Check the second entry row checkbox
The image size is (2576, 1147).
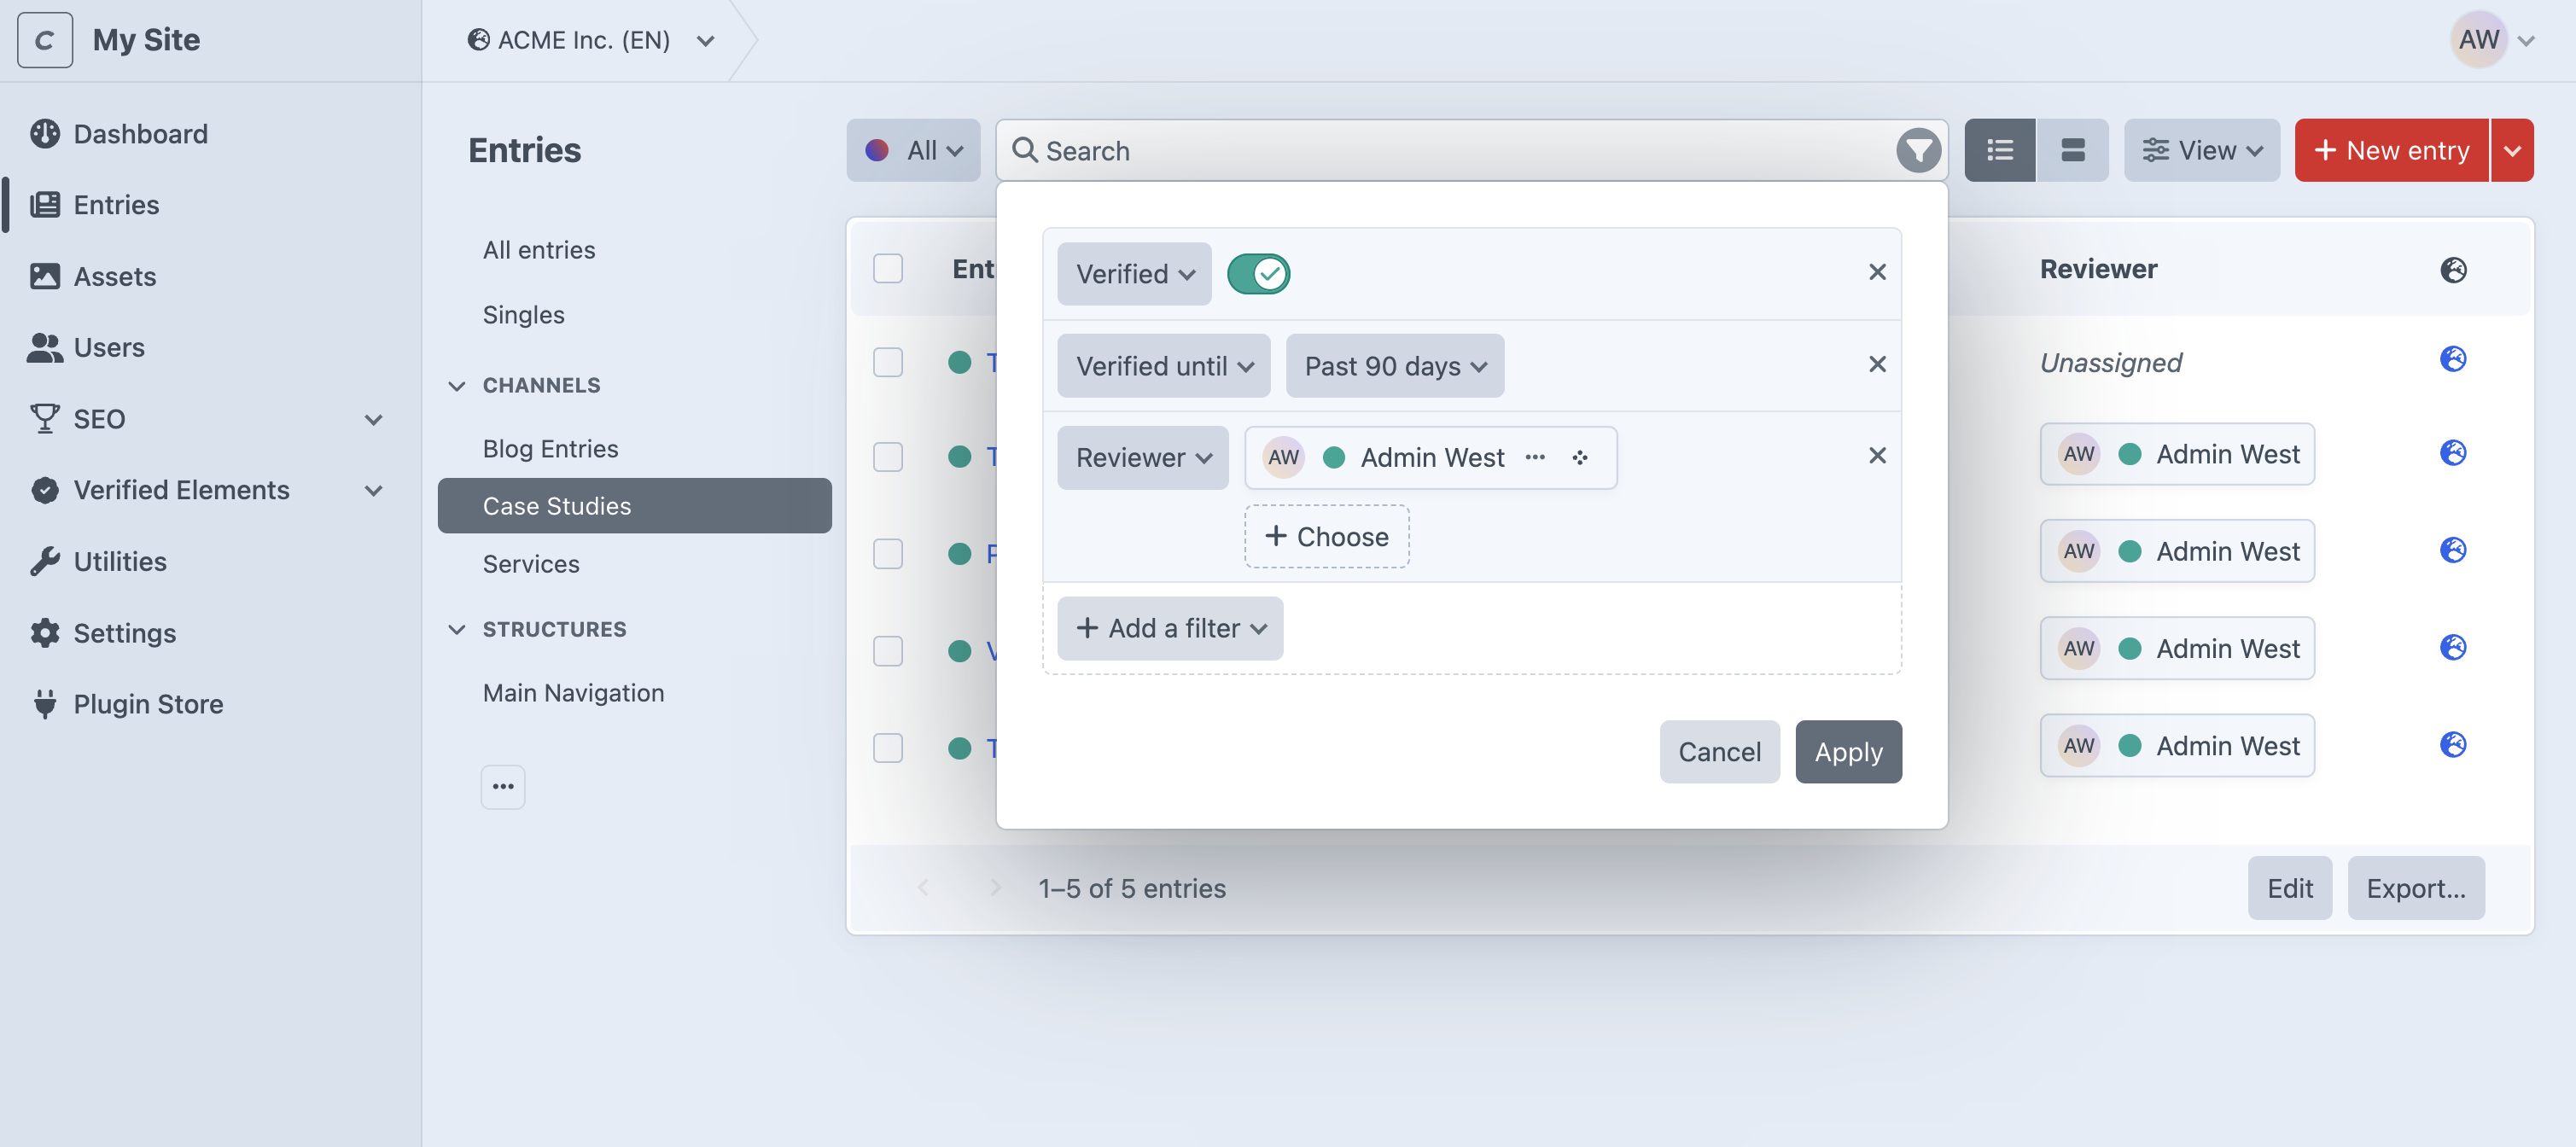[x=888, y=456]
